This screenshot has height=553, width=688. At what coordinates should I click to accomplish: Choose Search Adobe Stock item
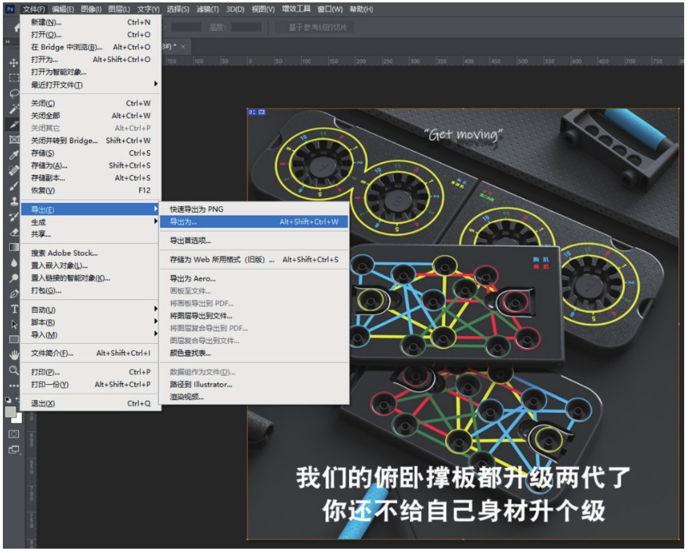coord(91,253)
